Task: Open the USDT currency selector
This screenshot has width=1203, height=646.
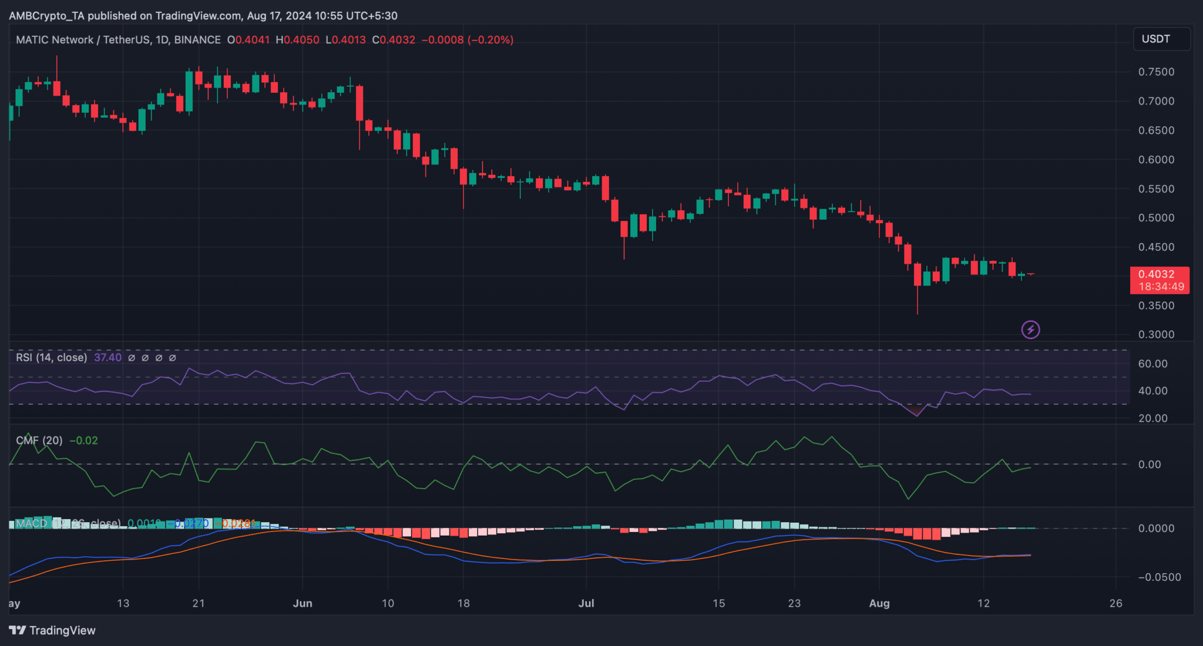Action: coord(1161,39)
